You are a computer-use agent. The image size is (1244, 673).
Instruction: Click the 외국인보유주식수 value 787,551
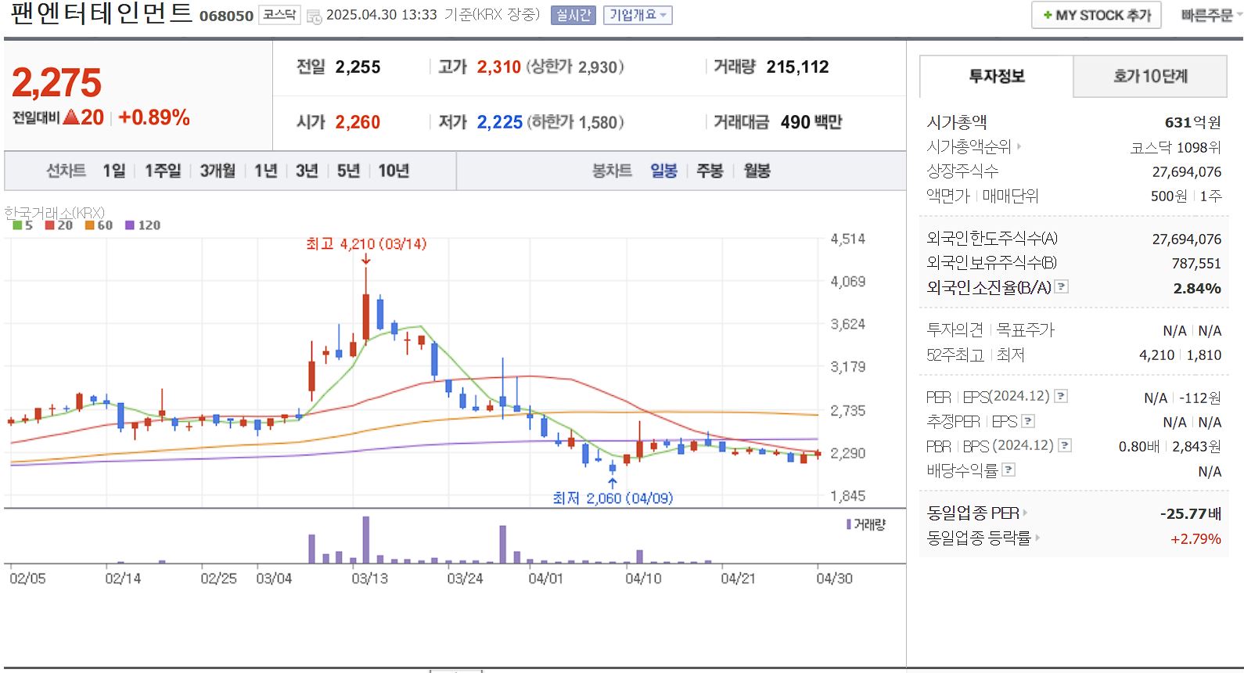[1196, 264]
